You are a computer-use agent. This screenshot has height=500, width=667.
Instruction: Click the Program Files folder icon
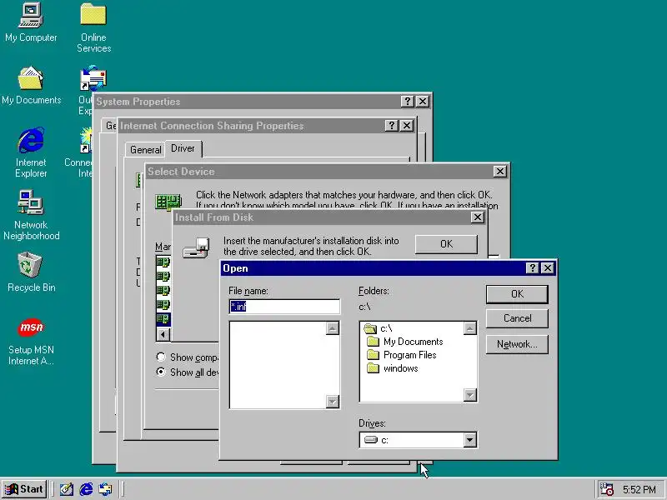(373, 355)
